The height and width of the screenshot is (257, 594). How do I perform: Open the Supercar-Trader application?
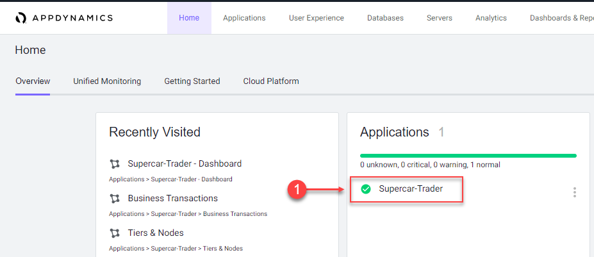point(411,189)
